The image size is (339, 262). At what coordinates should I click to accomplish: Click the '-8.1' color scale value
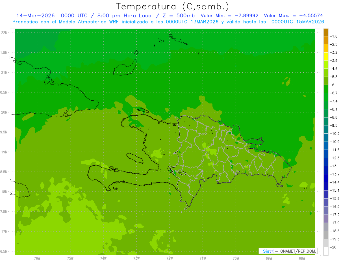(334, 109)
